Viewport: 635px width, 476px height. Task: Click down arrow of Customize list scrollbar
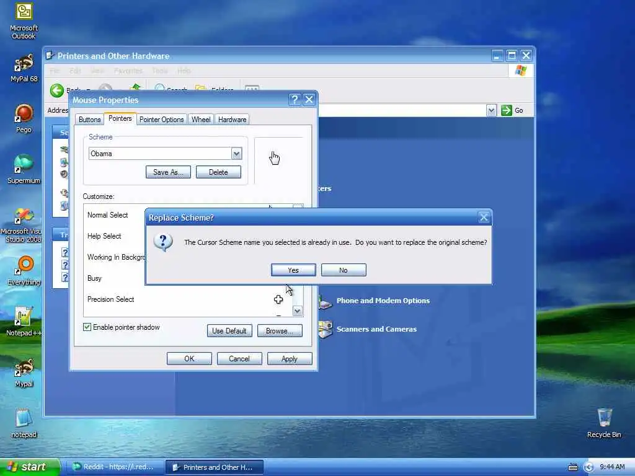(297, 311)
